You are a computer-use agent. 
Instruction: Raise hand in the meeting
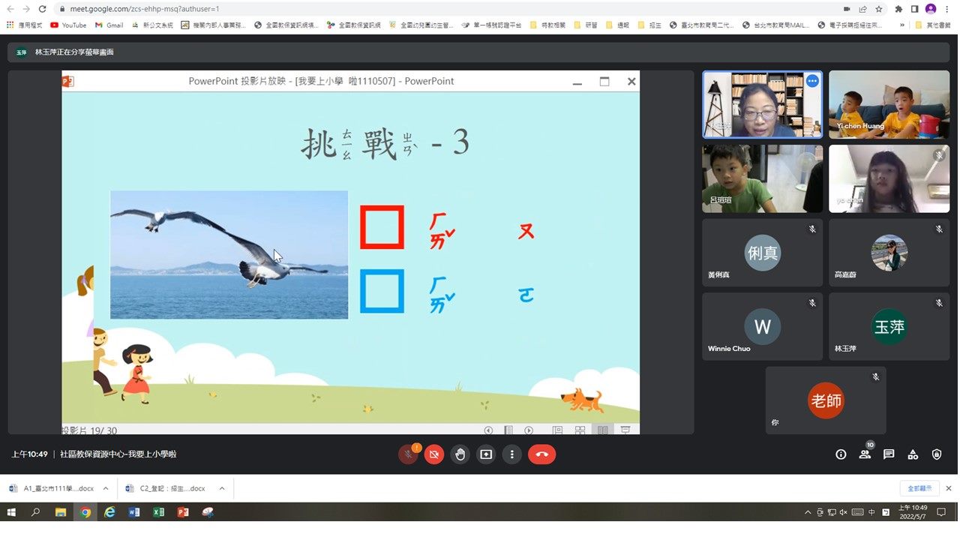tap(460, 454)
